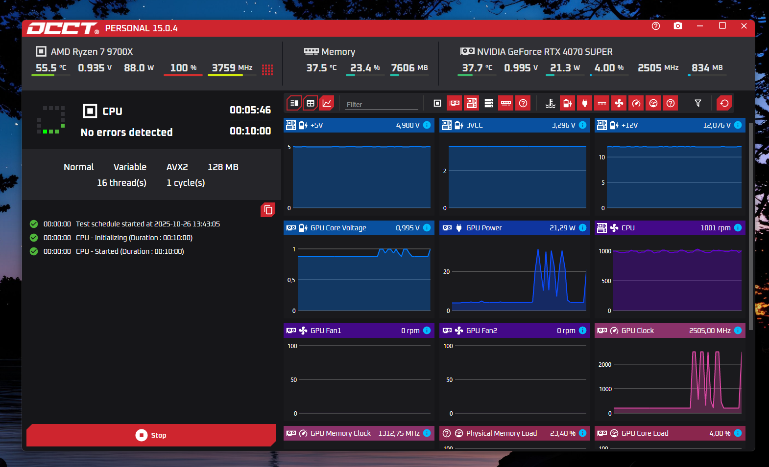The image size is (769, 467).
Task: Show info for the GPU Core Load sensor
Action: (x=738, y=433)
